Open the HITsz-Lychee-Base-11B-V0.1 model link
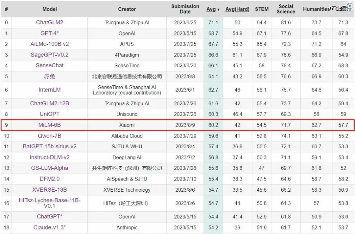Image resolution: width=355 pixels, height=234 pixels. [50, 203]
